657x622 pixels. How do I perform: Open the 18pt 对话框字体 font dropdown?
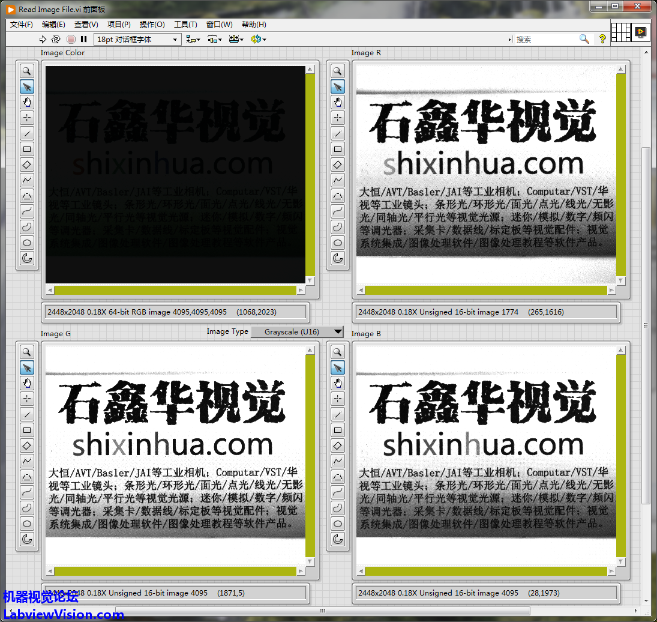point(137,40)
